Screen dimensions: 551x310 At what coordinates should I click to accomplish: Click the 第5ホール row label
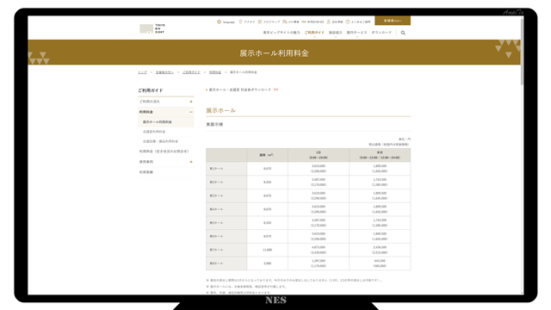[x=216, y=223]
